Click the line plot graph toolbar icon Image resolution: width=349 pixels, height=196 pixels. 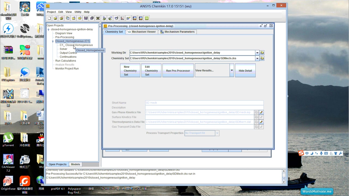tap(122, 18)
